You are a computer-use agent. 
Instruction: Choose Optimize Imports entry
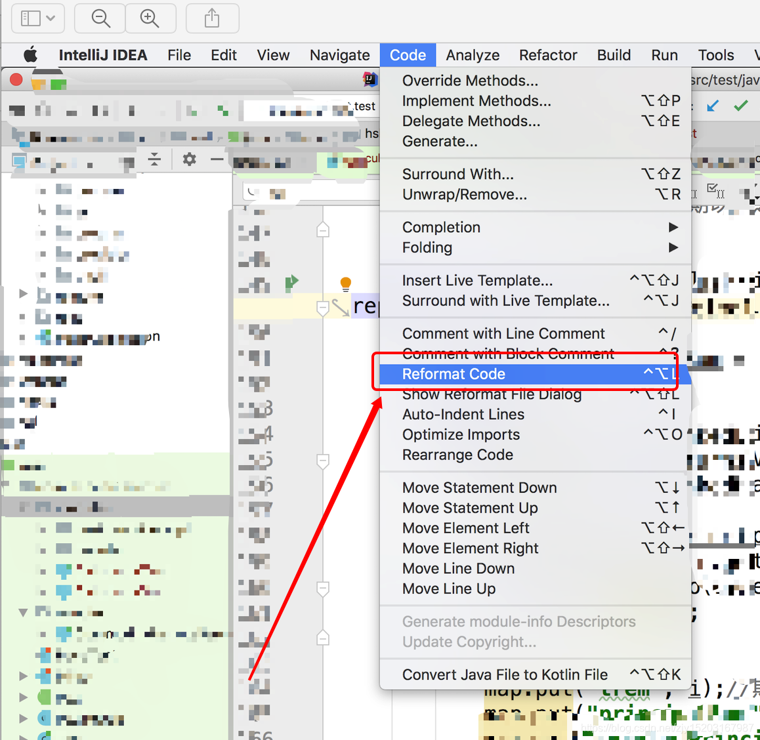click(x=535, y=435)
